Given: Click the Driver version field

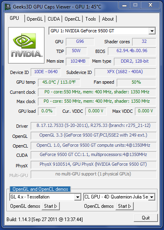Looking at the screenshot, I should (x=93, y=126).
